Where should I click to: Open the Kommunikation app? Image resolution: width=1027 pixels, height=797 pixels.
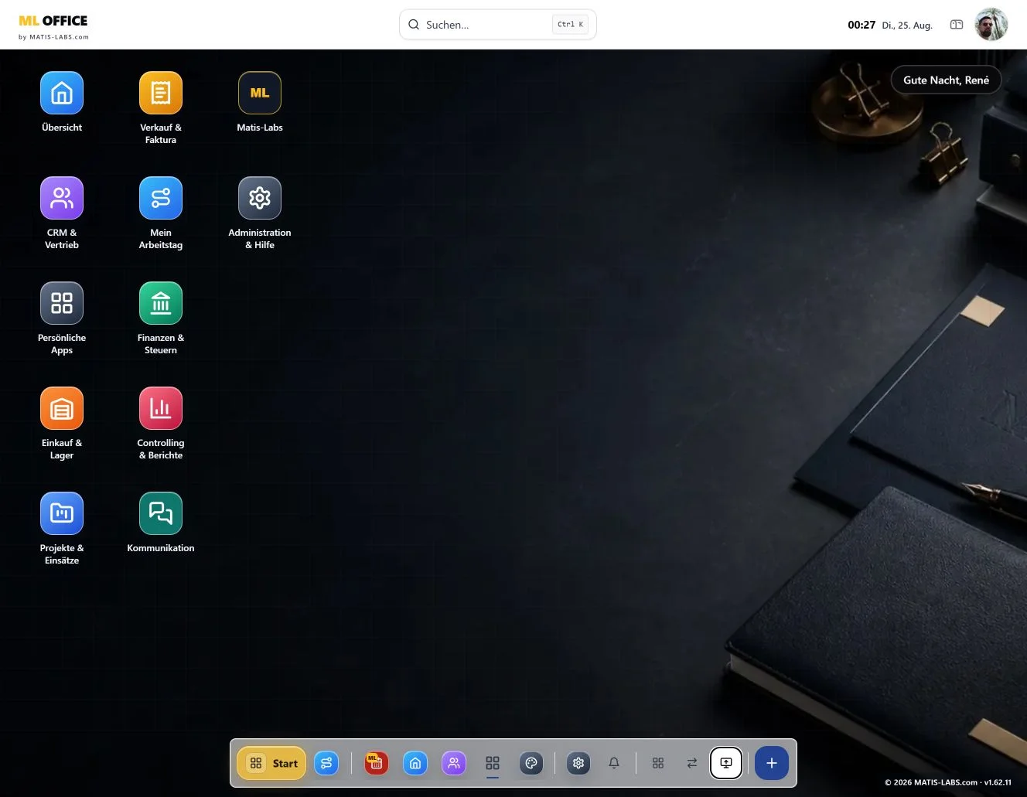[x=161, y=513]
